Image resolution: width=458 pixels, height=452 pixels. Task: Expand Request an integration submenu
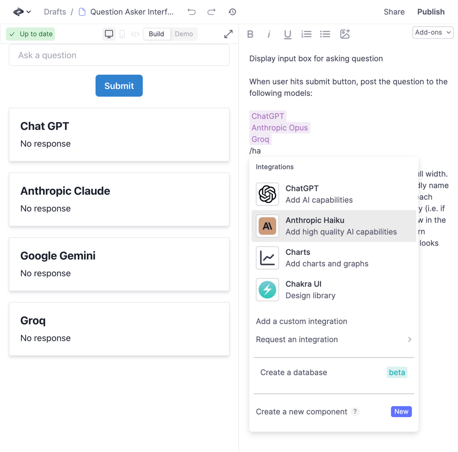coord(334,339)
